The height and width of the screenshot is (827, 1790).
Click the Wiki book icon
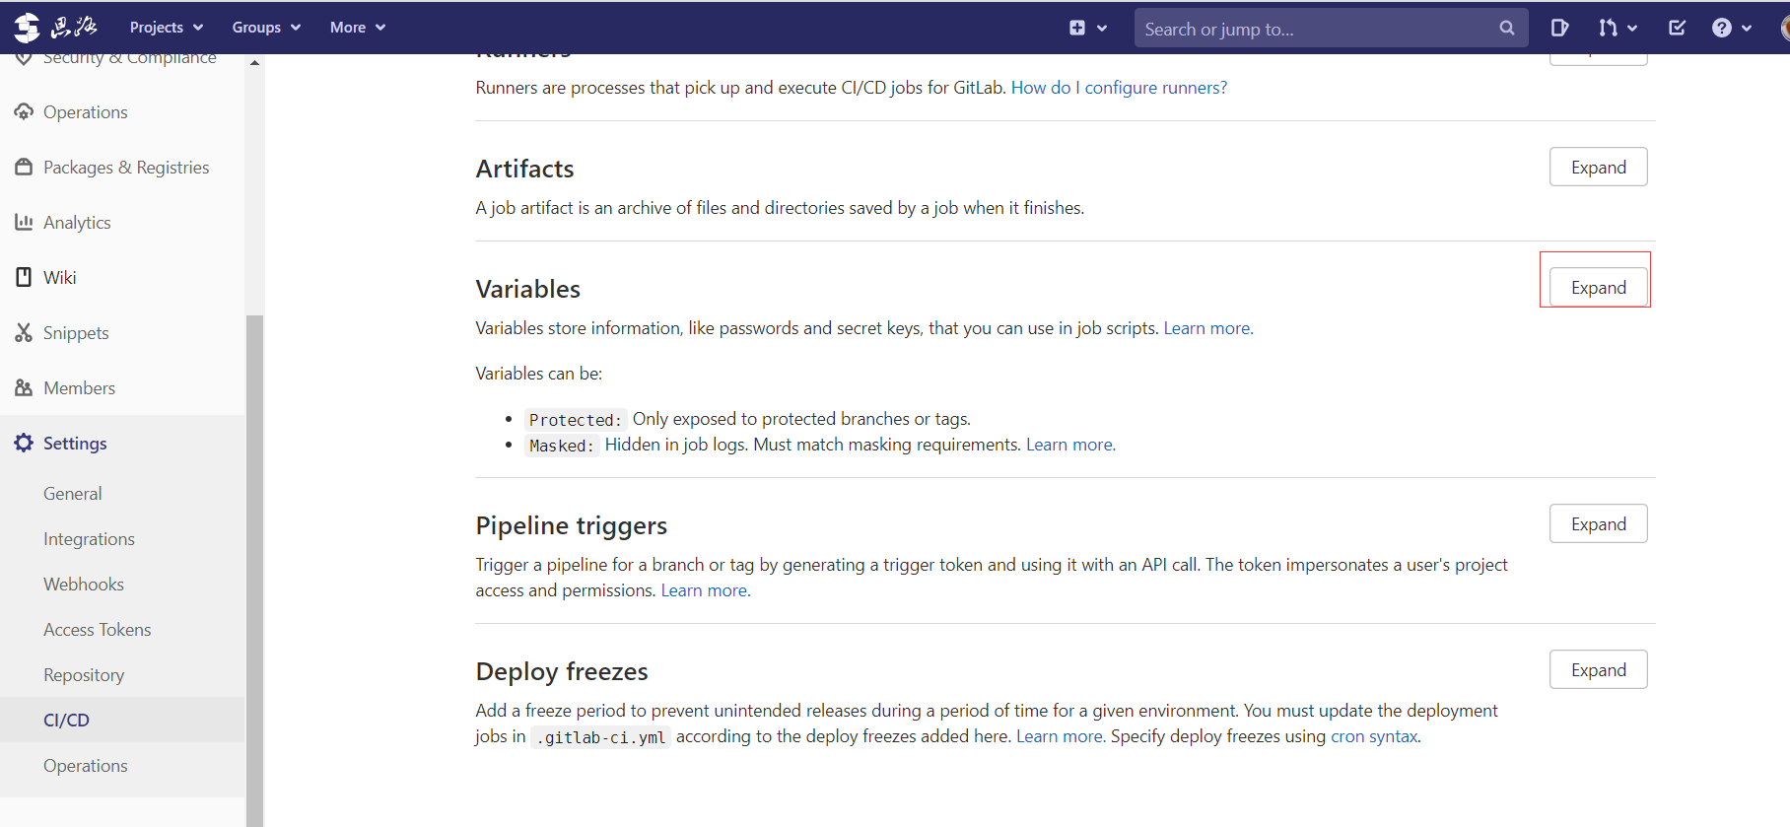[24, 277]
